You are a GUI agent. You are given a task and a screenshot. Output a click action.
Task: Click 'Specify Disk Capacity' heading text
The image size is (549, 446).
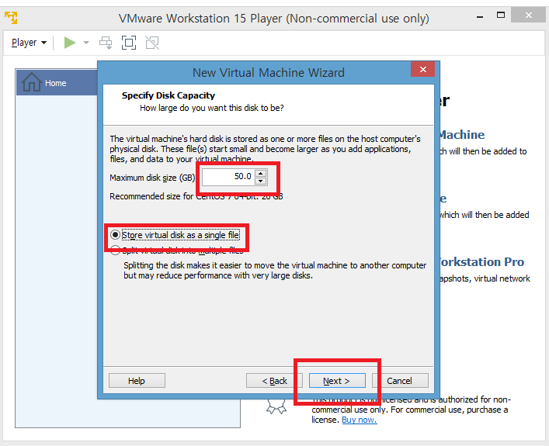[169, 95]
